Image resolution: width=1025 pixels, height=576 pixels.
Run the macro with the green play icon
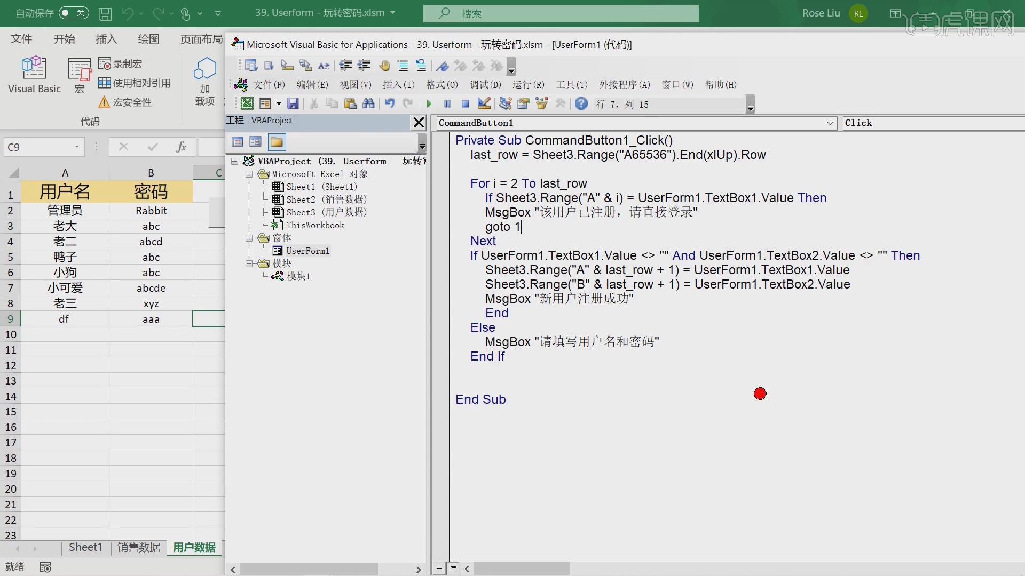[x=429, y=104]
